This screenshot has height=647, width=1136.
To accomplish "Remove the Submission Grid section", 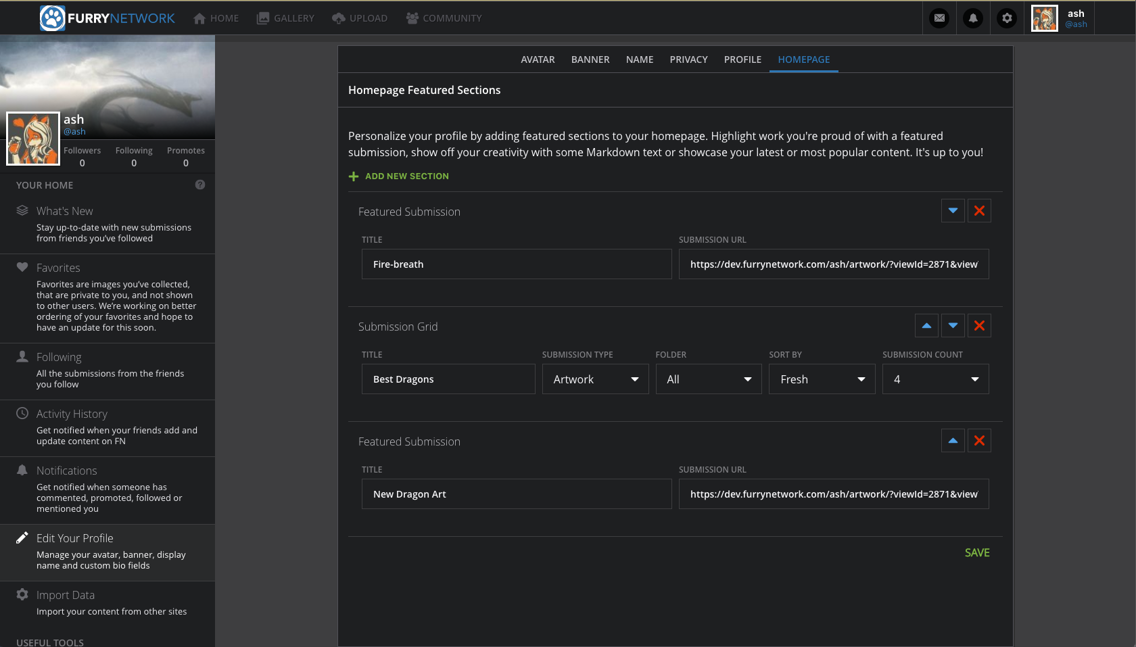I will tap(979, 326).
